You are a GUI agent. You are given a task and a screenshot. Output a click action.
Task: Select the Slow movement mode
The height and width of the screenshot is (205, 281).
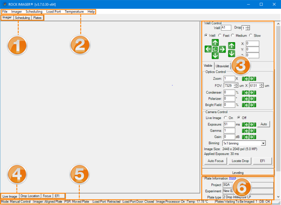pyautogui.click(x=250, y=35)
